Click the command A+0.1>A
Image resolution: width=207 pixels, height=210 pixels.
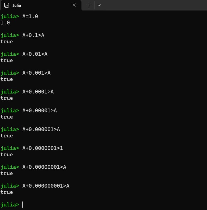coord(33,35)
